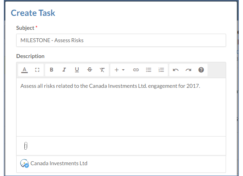
Task: Insert a hyperlink
Action: (136, 70)
